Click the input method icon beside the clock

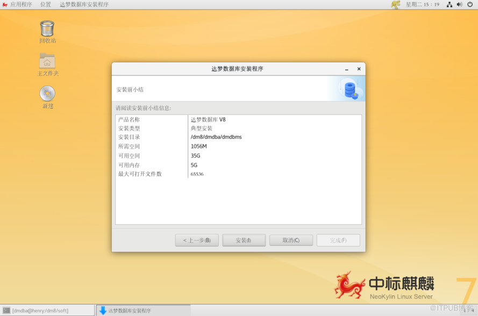click(395, 4)
